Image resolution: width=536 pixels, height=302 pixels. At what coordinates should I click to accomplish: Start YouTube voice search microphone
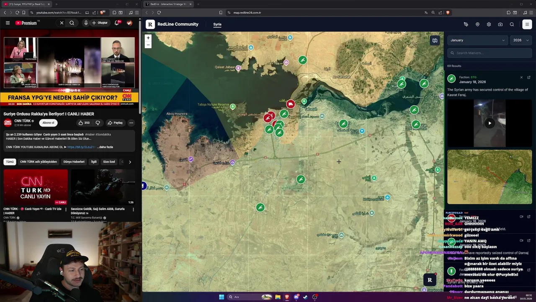coord(86,23)
